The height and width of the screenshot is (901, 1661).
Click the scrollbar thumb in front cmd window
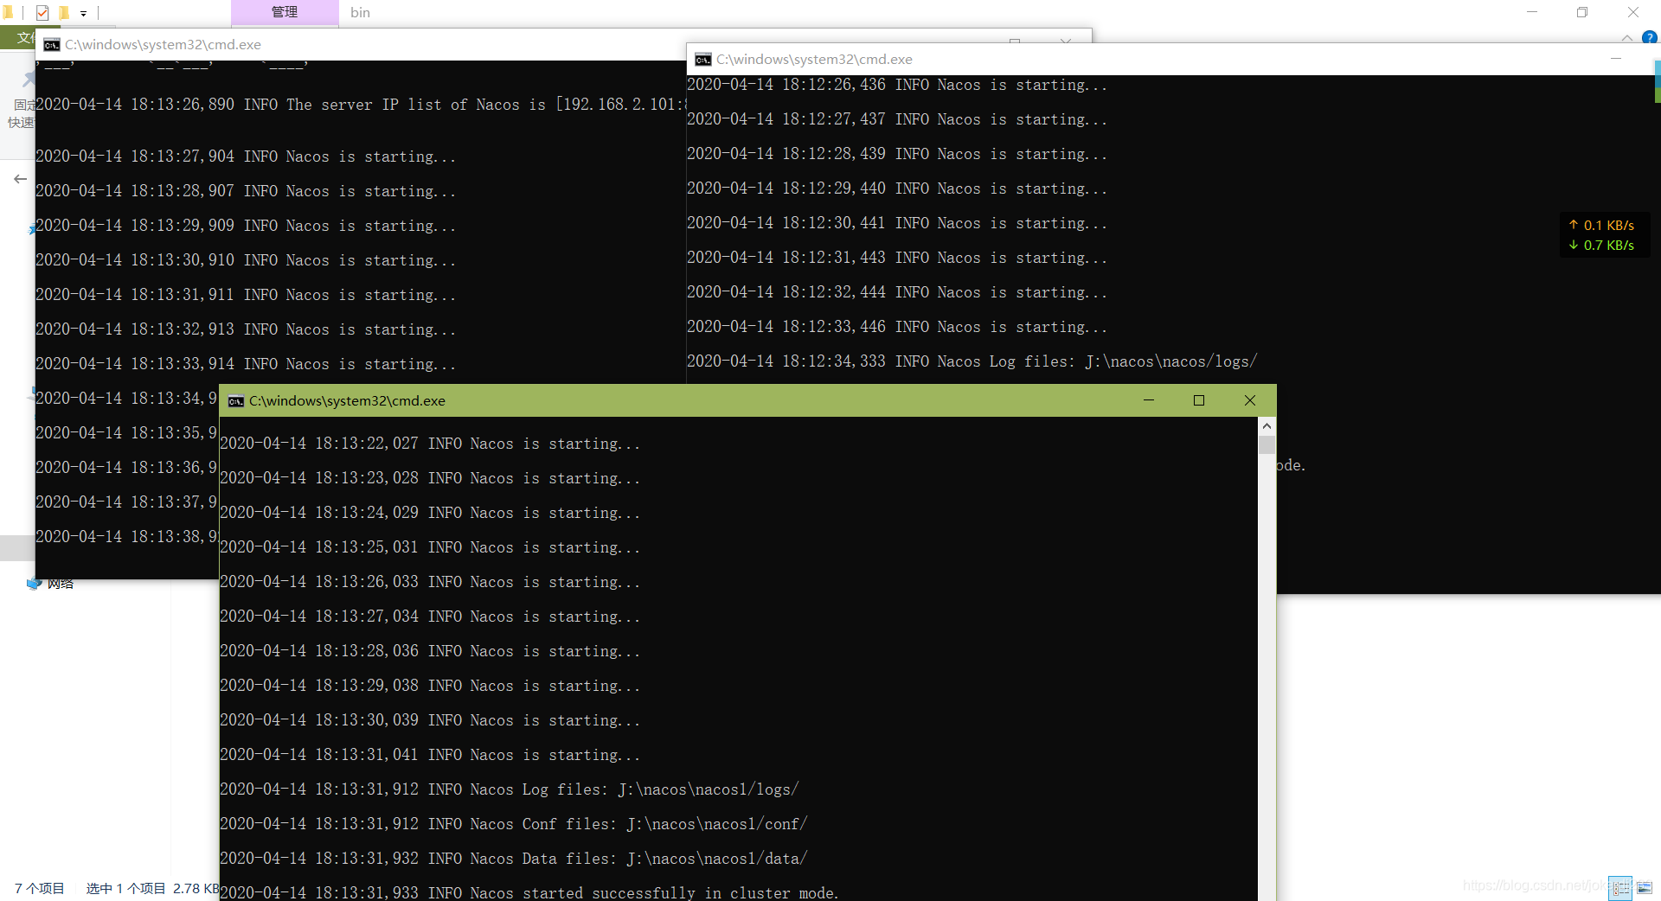pyautogui.click(x=1267, y=444)
